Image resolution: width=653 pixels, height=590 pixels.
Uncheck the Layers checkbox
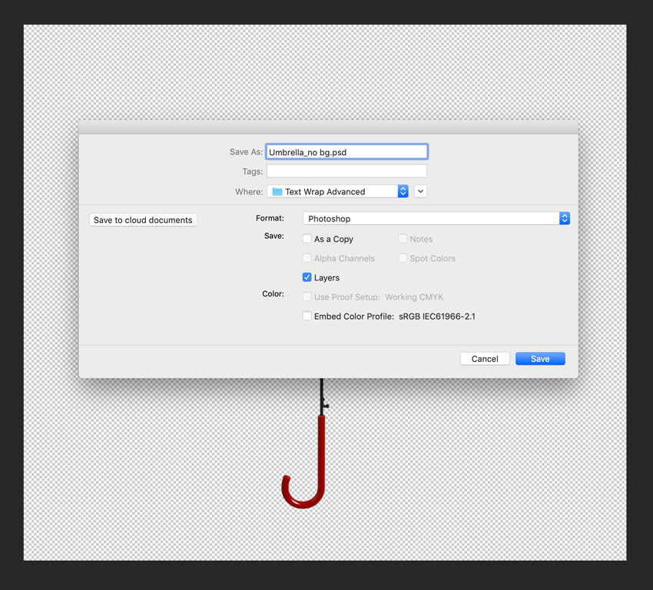point(307,277)
